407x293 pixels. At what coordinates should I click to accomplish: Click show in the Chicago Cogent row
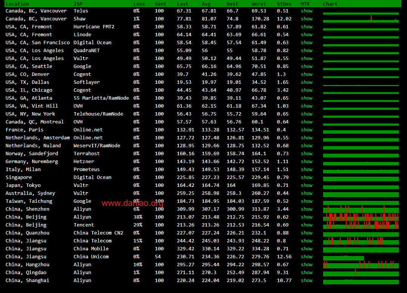(306, 90)
